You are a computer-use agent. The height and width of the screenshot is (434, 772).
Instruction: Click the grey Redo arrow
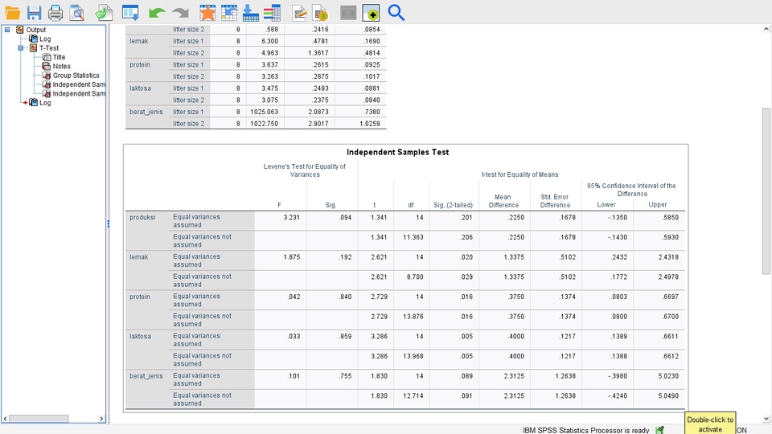pyautogui.click(x=180, y=13)
